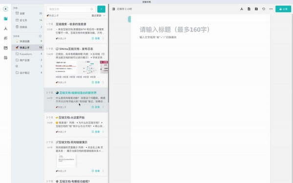Select the 回收站 recycle bin item

point(28,27)
